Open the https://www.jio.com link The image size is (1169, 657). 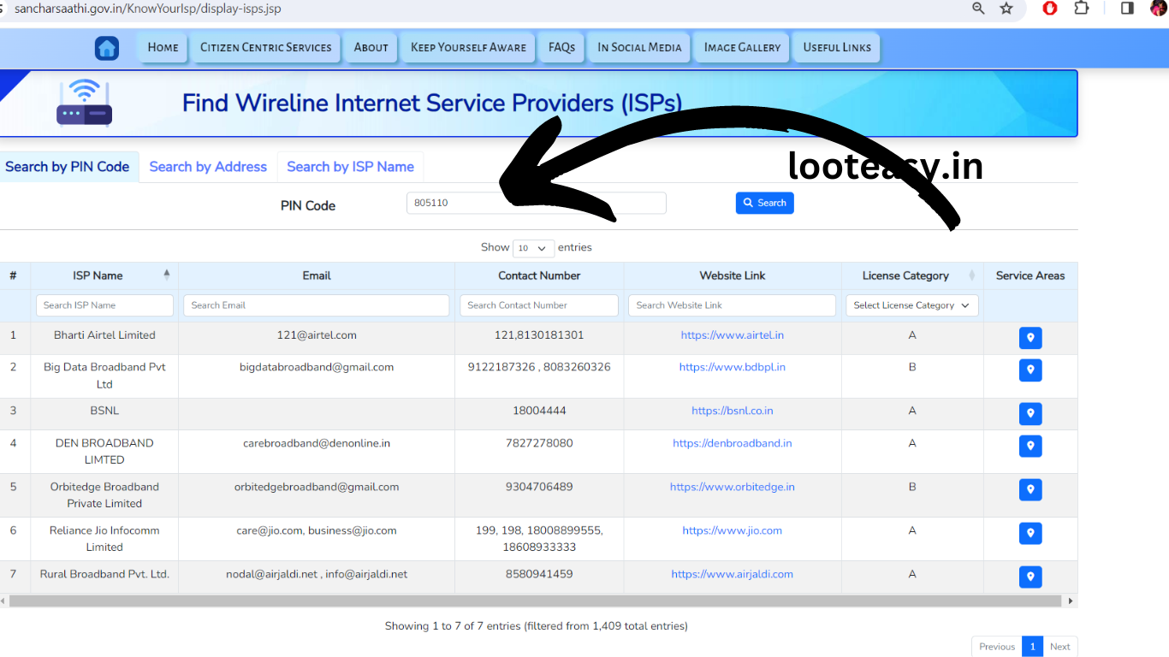pyautogui.click(x=733, y=530)
